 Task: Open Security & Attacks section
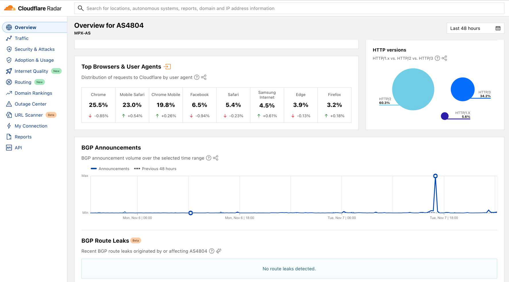click(x=34, y=49)
